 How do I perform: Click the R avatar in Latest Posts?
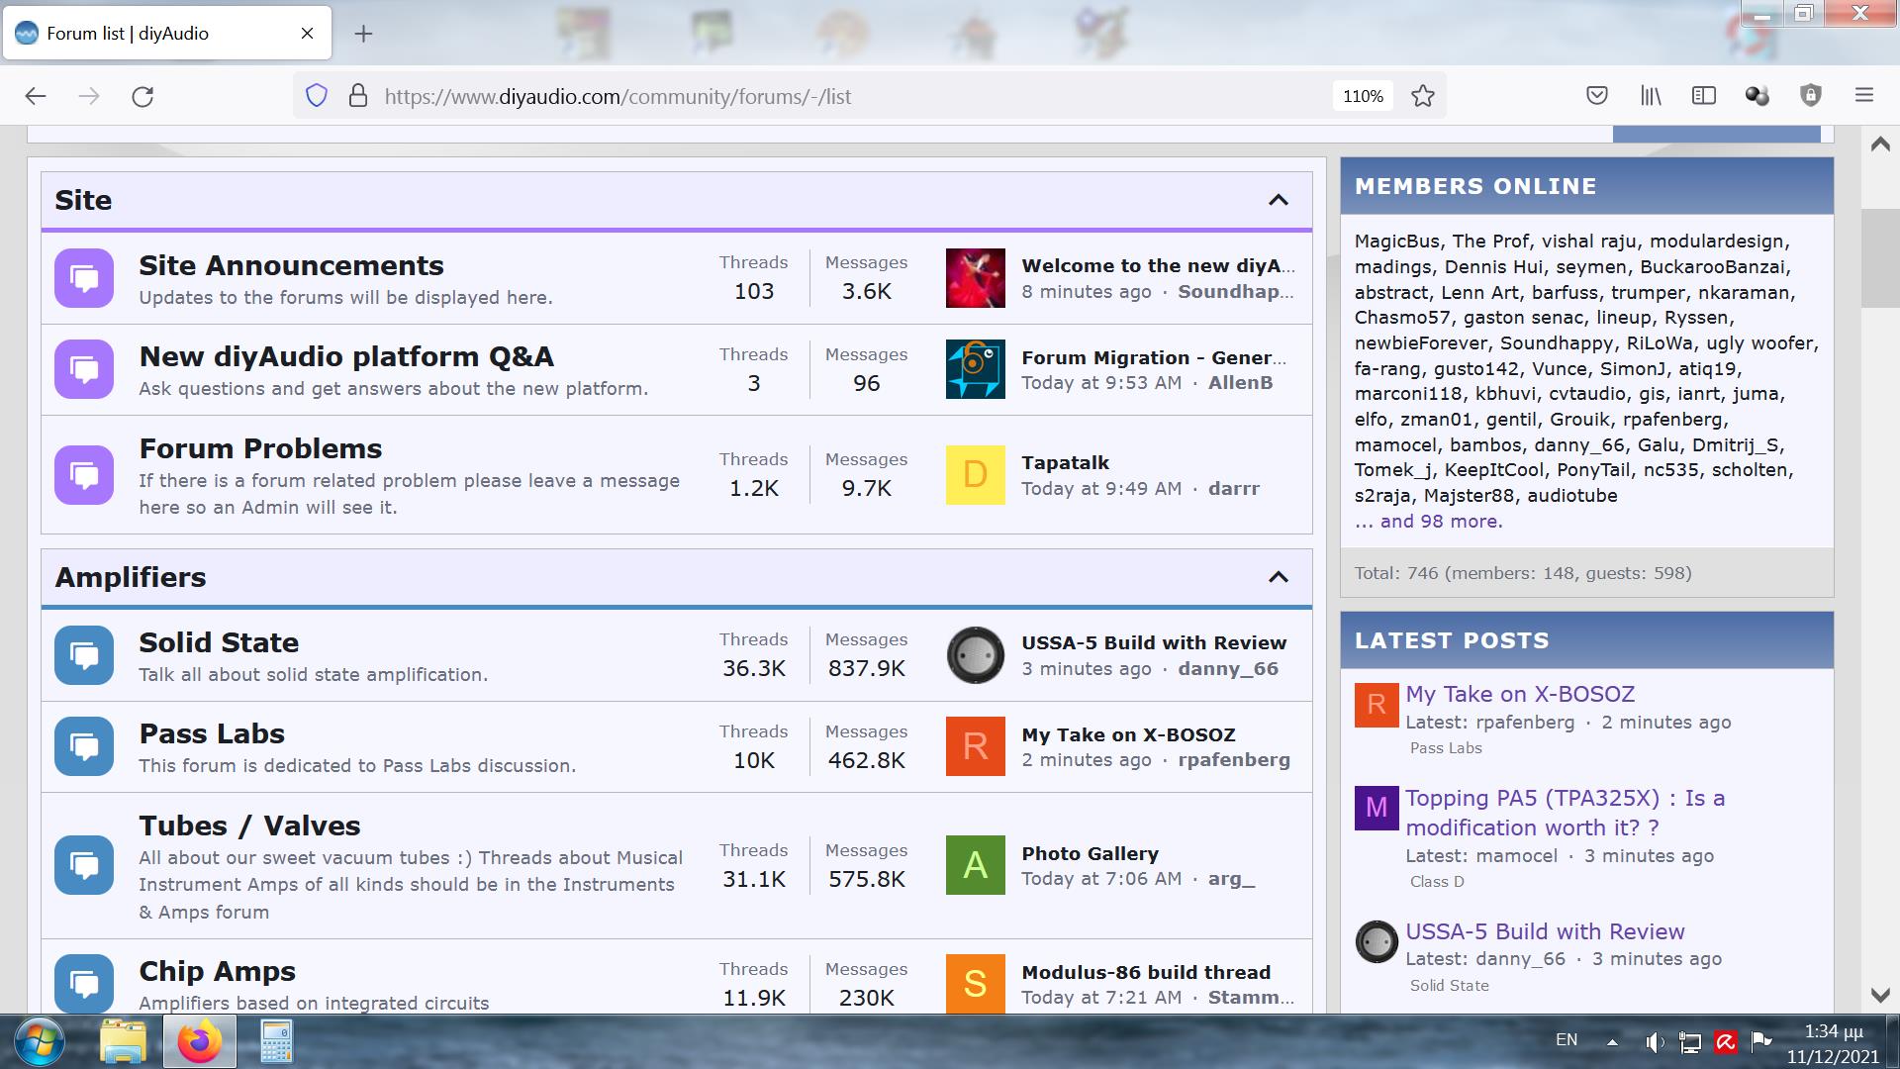(x=1377, y=705)
